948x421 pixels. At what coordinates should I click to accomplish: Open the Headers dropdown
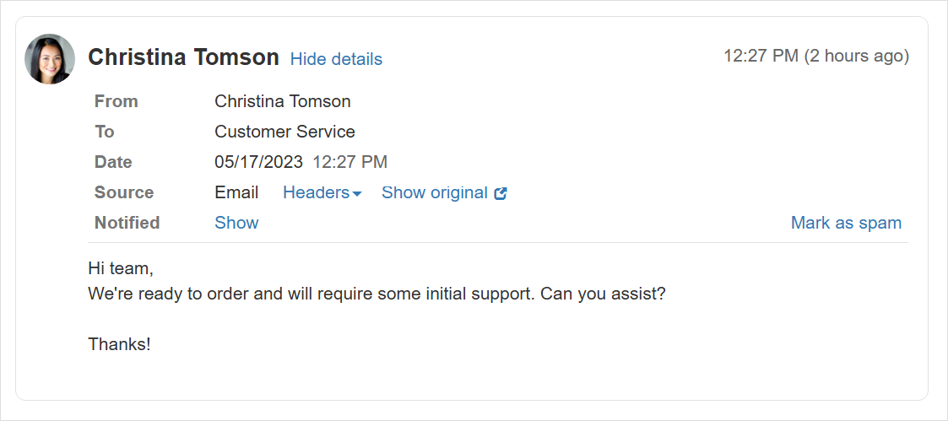click(x=317, y=192)
